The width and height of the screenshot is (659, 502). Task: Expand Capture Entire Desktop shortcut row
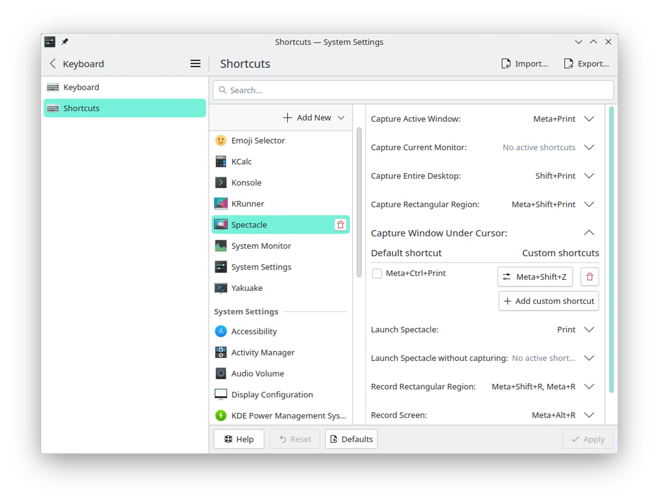pos(589,176)
